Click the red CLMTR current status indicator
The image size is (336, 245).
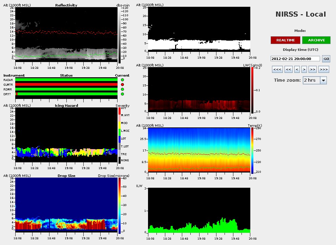122,84
